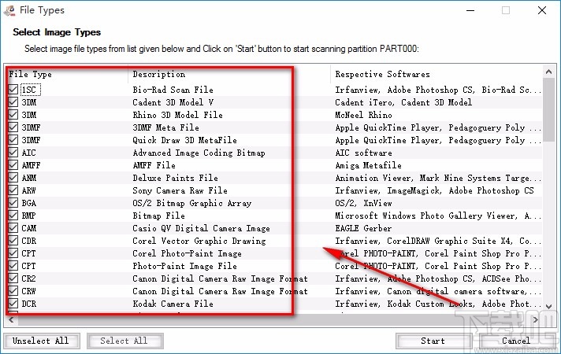Uncheck the AMFF file type checkbox
The width and height of the screenshot is (561, 354).
point(13,164)
